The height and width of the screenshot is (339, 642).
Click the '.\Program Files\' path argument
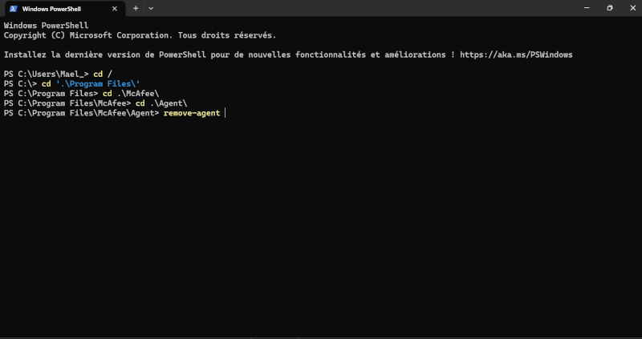point(98,83)
